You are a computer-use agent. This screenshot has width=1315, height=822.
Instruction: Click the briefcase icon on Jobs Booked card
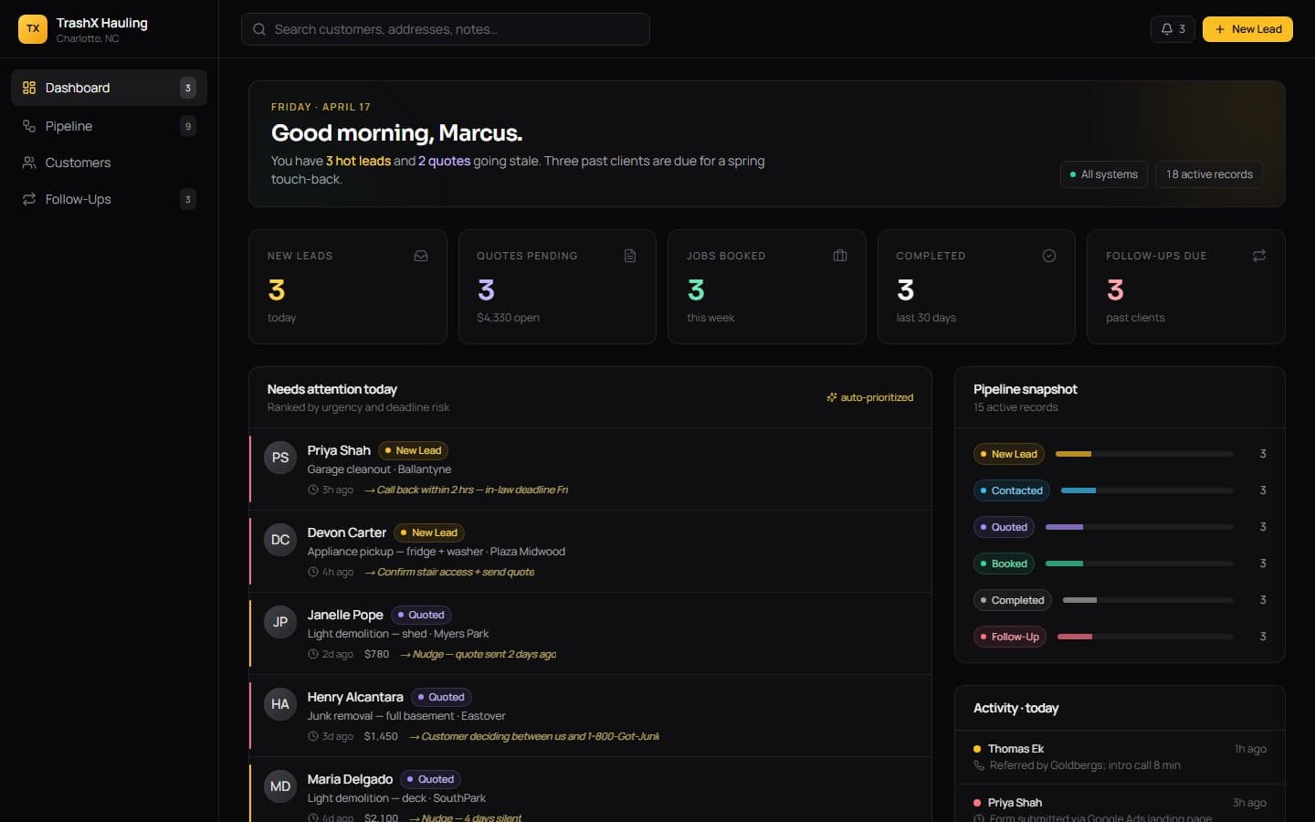point(840,256)
